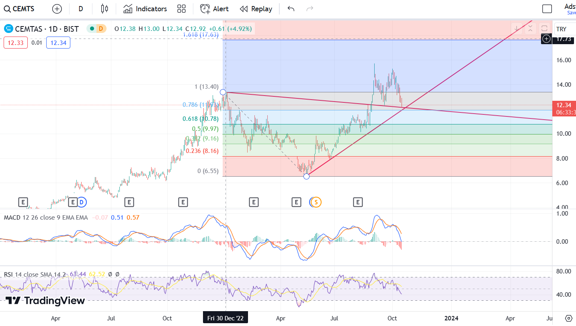Viewport: 576px width, 326px height.
Task: Select the CEMTAS · 1D · BIST title
Action: [47, 29]
